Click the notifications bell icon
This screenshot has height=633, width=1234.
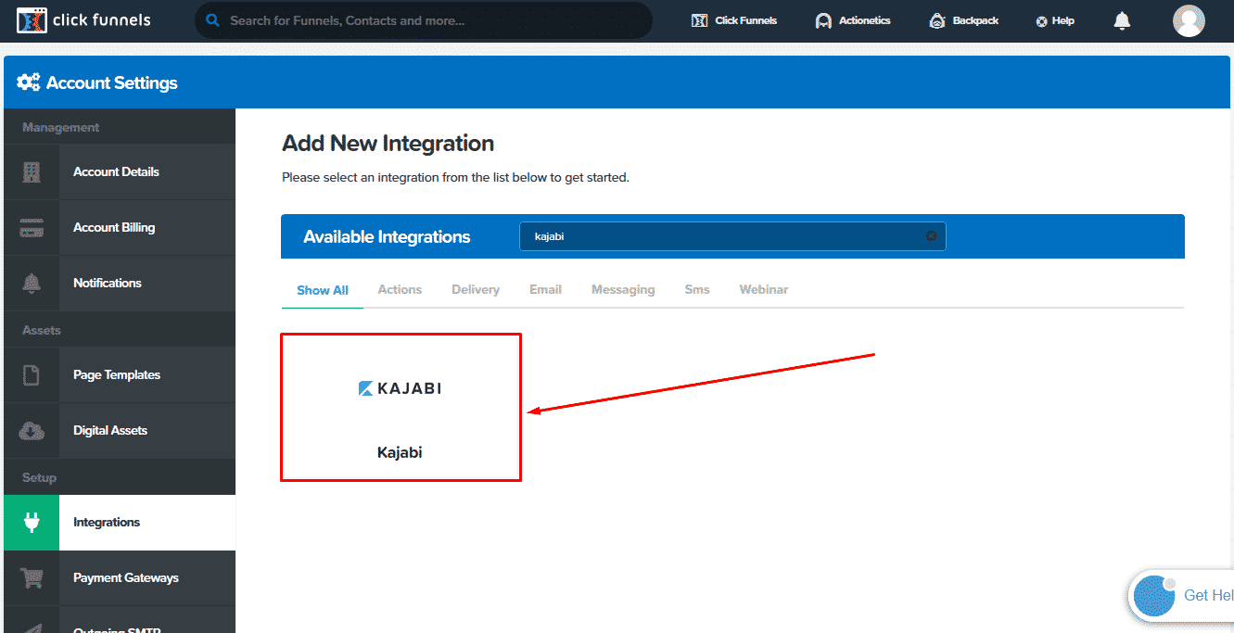1122,20
